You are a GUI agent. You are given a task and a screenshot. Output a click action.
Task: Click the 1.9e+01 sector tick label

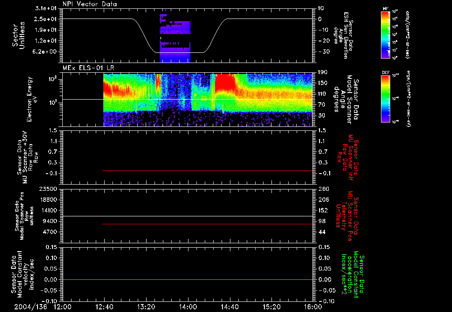46,30
